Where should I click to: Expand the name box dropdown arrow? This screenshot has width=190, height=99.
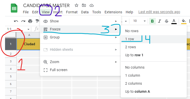[x=28, y=29]
